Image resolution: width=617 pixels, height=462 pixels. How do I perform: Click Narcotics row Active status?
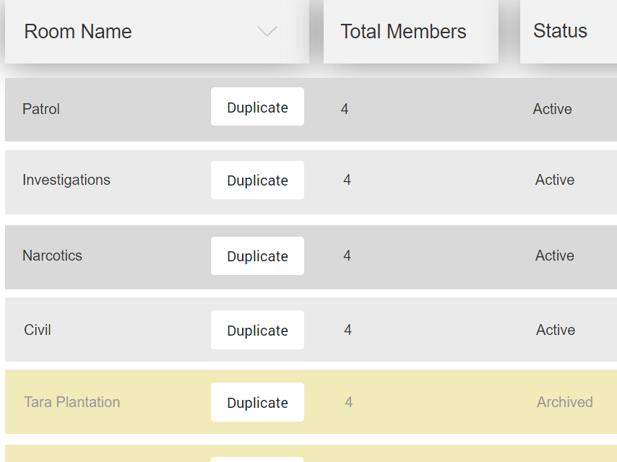click(x=554, y=256)
